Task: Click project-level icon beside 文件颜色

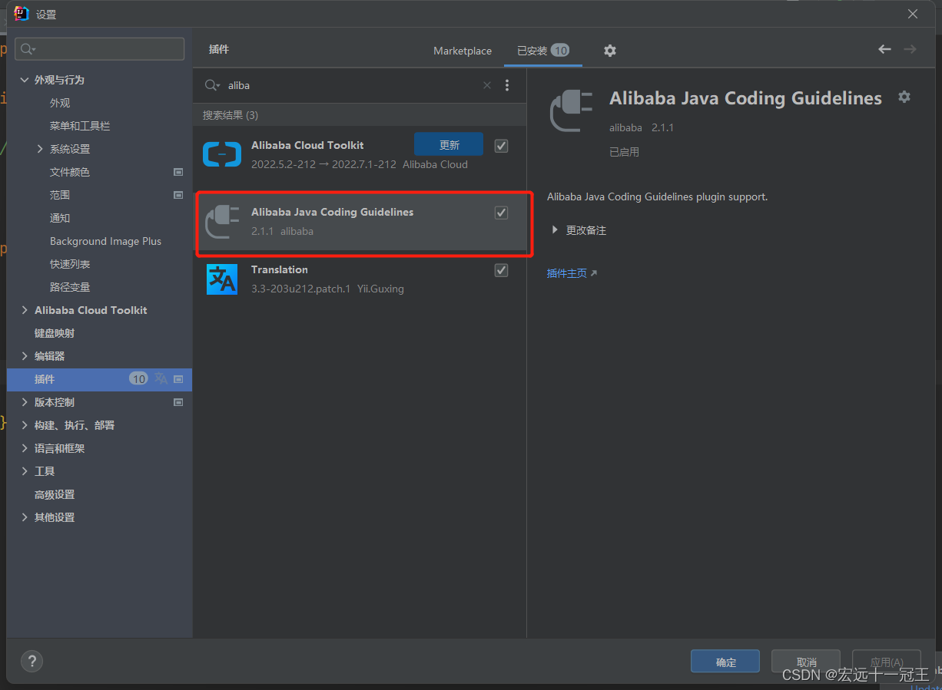Action: 178,172
